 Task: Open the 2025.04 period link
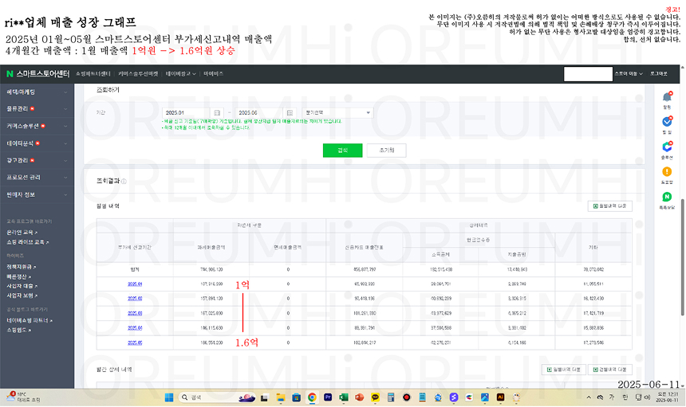point(135,328)
